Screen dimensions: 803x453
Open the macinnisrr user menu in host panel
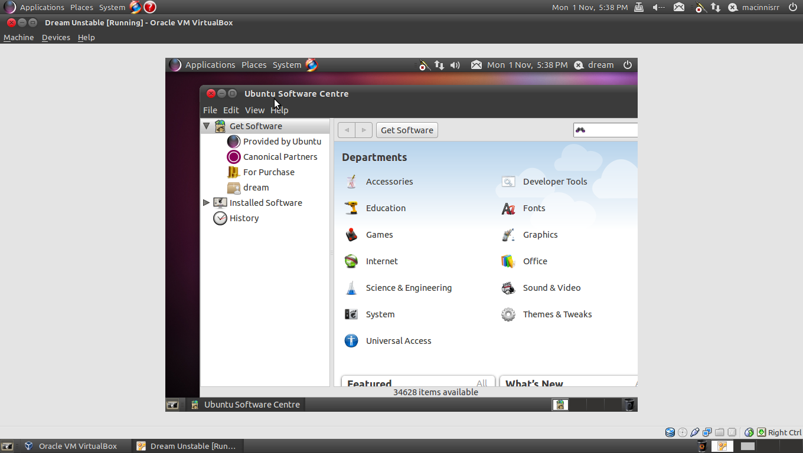(x=753, y=7)
